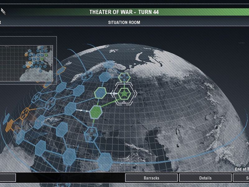Select the orange-outlined hex with dotted emblem
The image size is (249, 187).
25,113
